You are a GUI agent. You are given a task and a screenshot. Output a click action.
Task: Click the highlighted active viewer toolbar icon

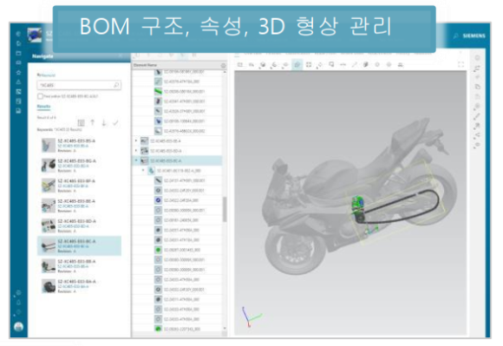(x=297, y=65)
